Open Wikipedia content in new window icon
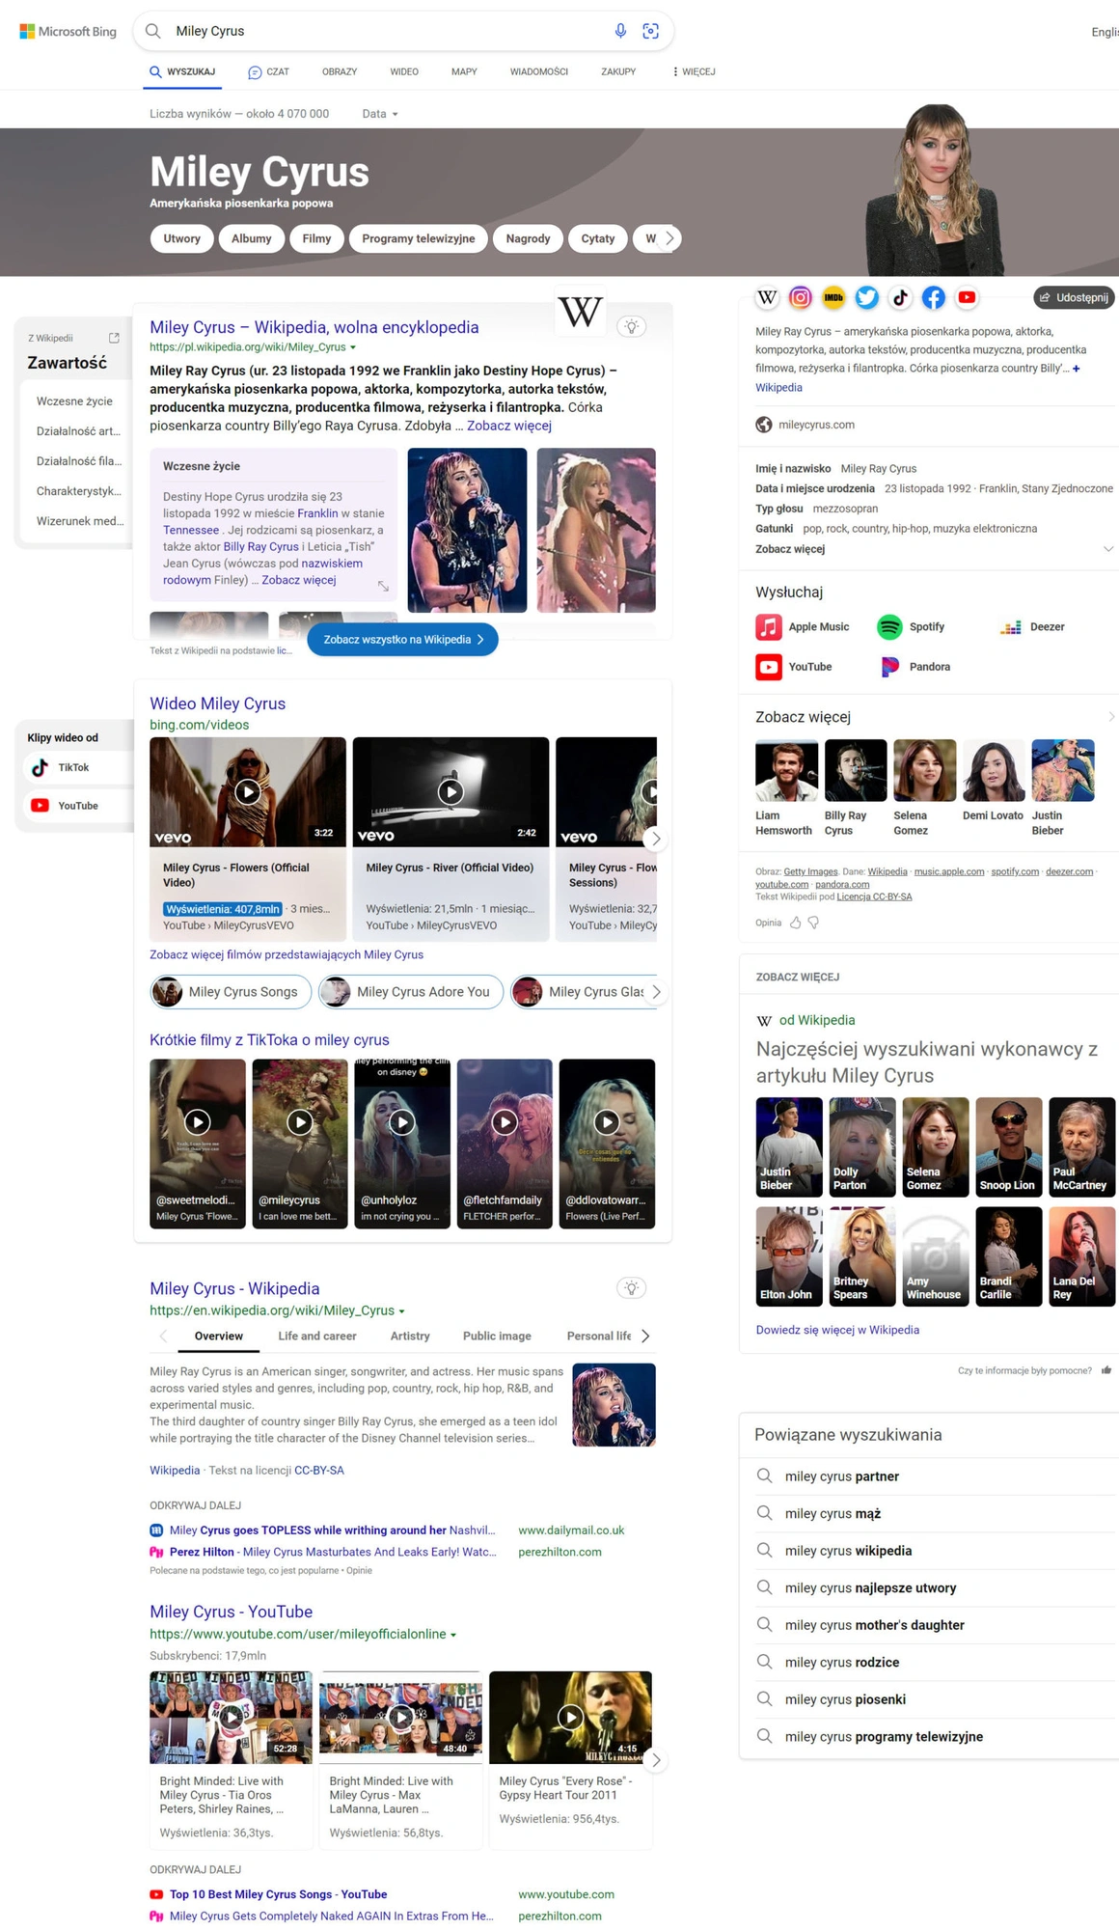Image resolution: width=1119 pixels, height=1930 pixels. click(114, 338)
